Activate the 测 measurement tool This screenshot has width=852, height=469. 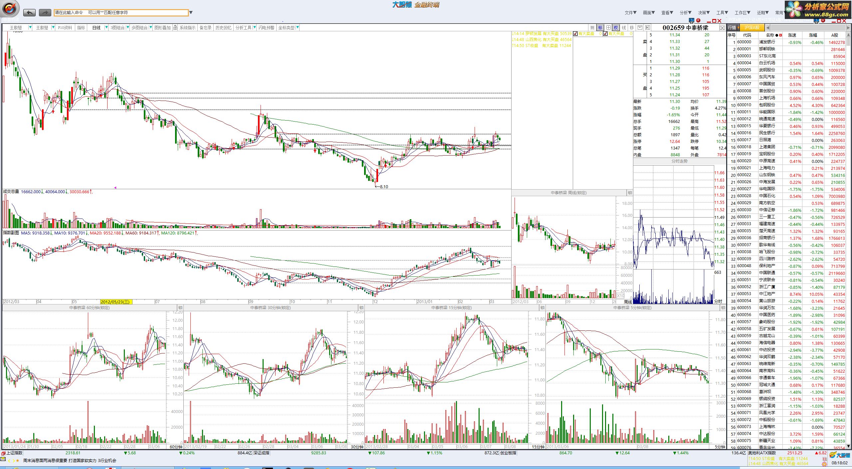point(592,28)
